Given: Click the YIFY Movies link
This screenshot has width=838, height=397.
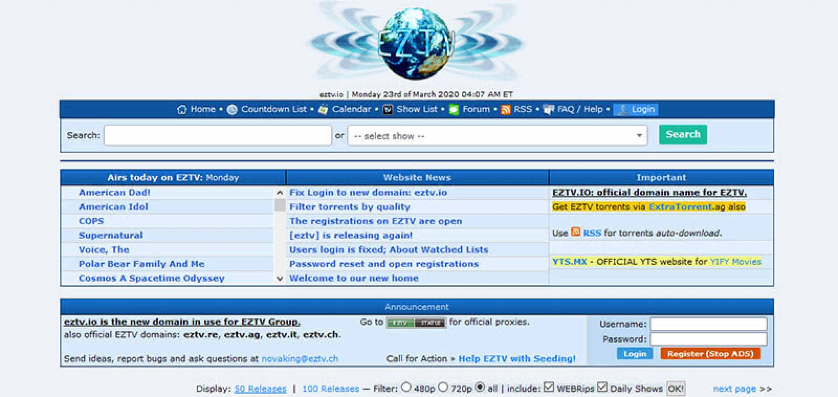Looking at the screenshot, I should coord(736,262).
